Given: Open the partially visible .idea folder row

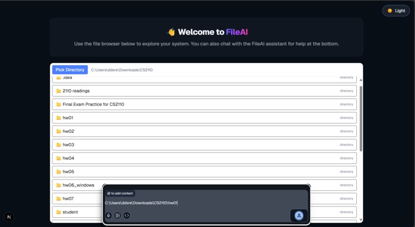Looking at the screenshot, I should (204, 79).
